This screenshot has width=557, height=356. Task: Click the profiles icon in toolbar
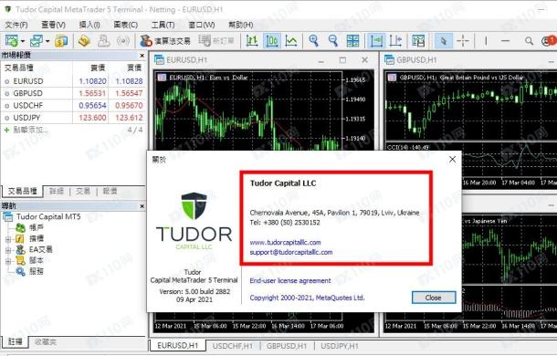pyautogui.click(x=37, y=41)
